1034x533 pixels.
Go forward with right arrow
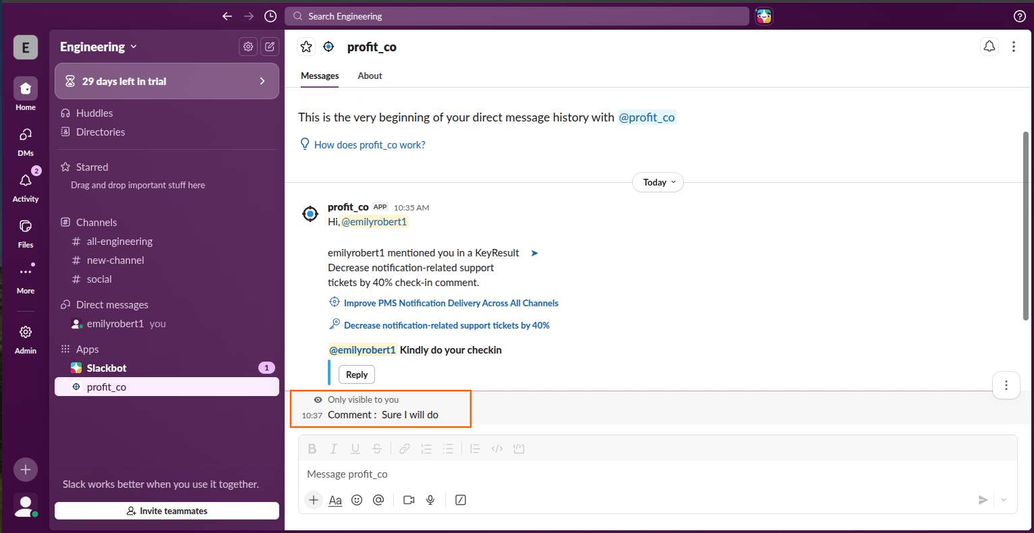point(249,16)
